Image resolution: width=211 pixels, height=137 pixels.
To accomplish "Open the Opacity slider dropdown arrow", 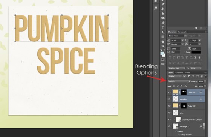I will [205, 81].
